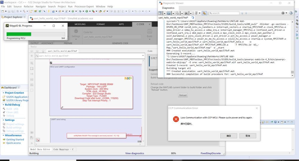The width and height of the screenshot is (299, 161).
Task: Click the copy icon in Diagnostic Viewer toolbar
Action: tap(177, 13)
